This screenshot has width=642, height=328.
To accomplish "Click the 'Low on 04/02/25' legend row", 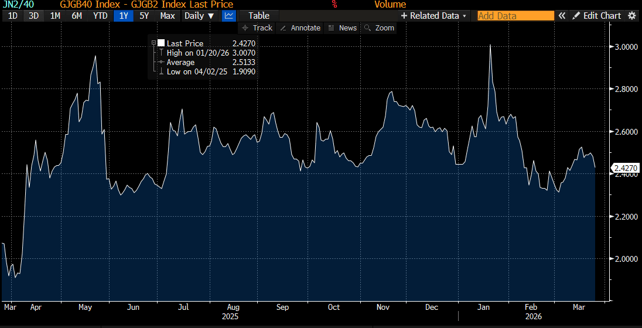I will coord(207,71).
